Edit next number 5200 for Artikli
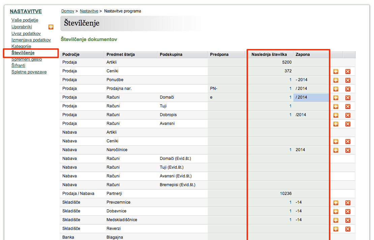Screen dimensions: 374x240 click(270, 62)
